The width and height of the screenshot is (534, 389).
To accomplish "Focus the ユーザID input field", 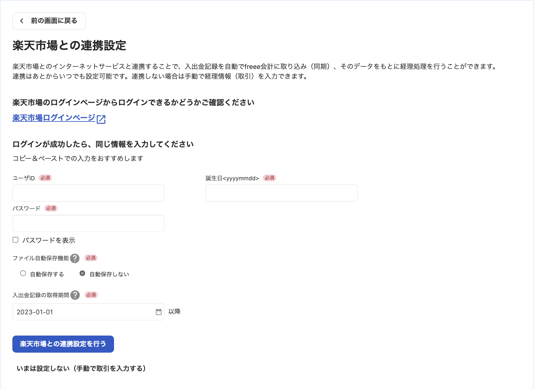I will point(88,193).
